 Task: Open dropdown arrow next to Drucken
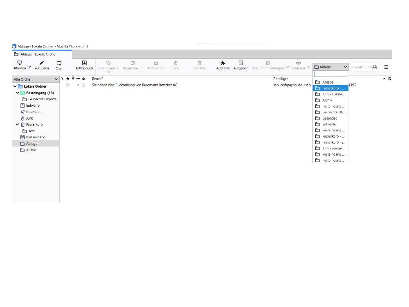pyautogui.click(x=308, y=67)
